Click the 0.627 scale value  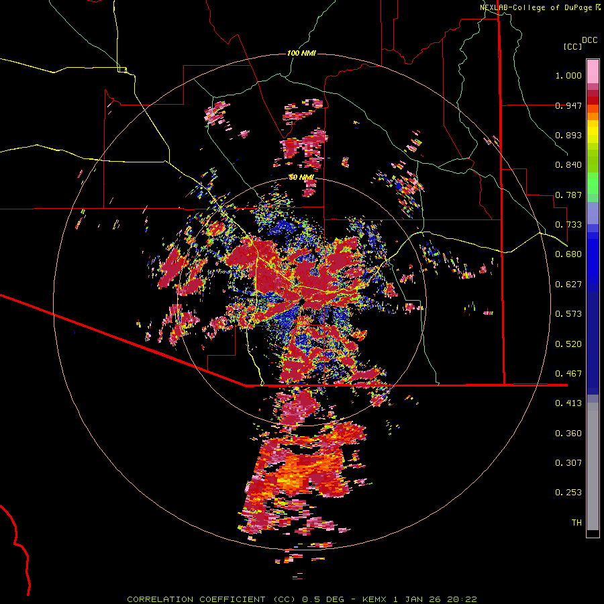click(568, 285)
